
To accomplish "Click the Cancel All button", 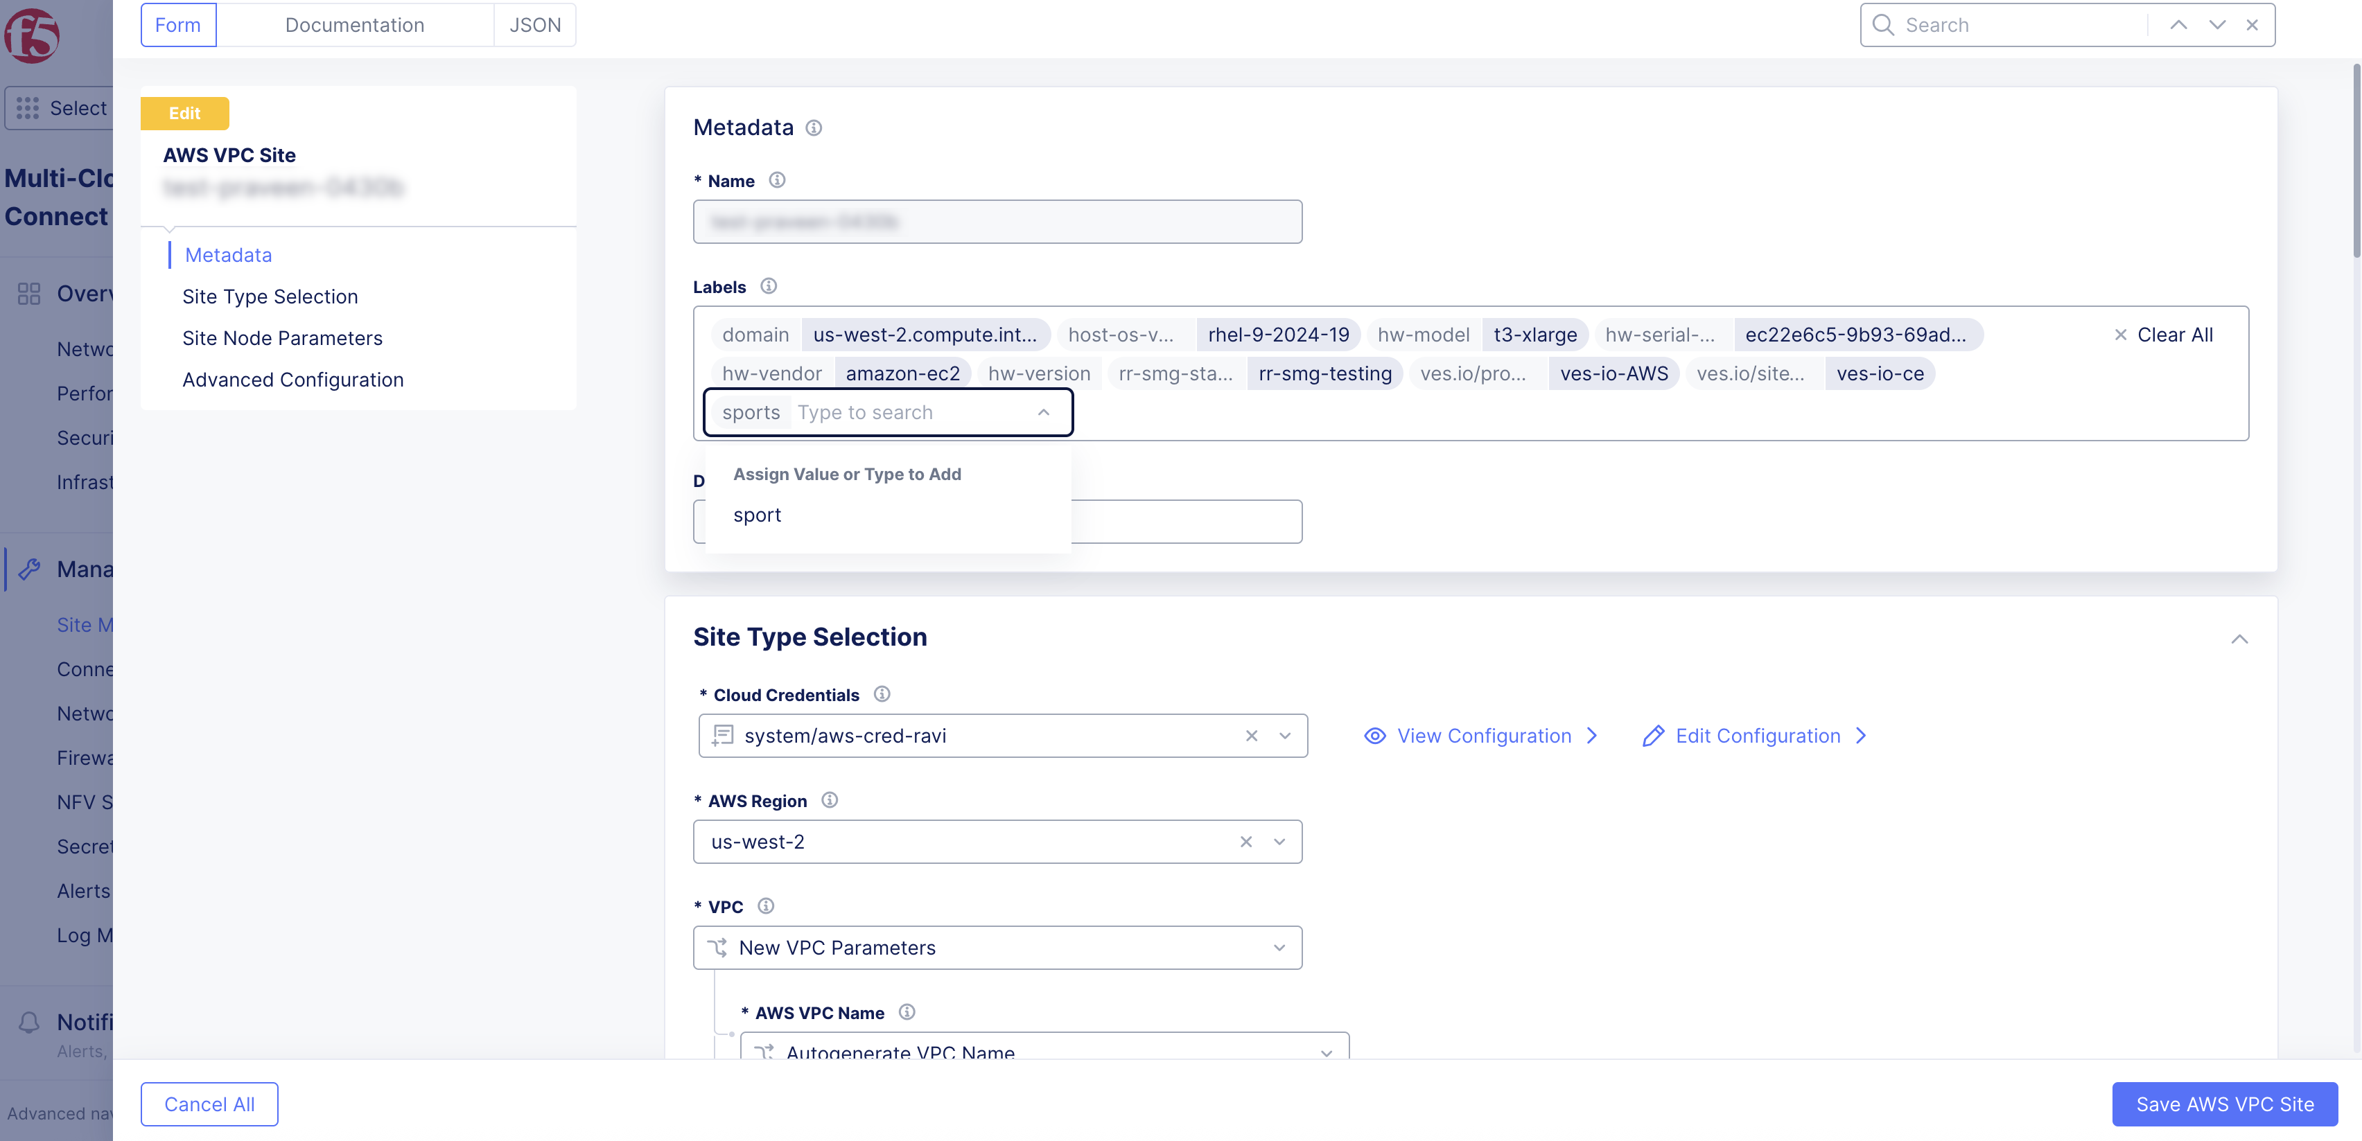I will [x=209, y=1104].
